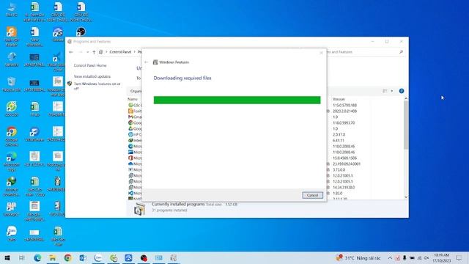Change view using the view options icon
This screenshot has height=264, width=469.
[x=385, y=91]
